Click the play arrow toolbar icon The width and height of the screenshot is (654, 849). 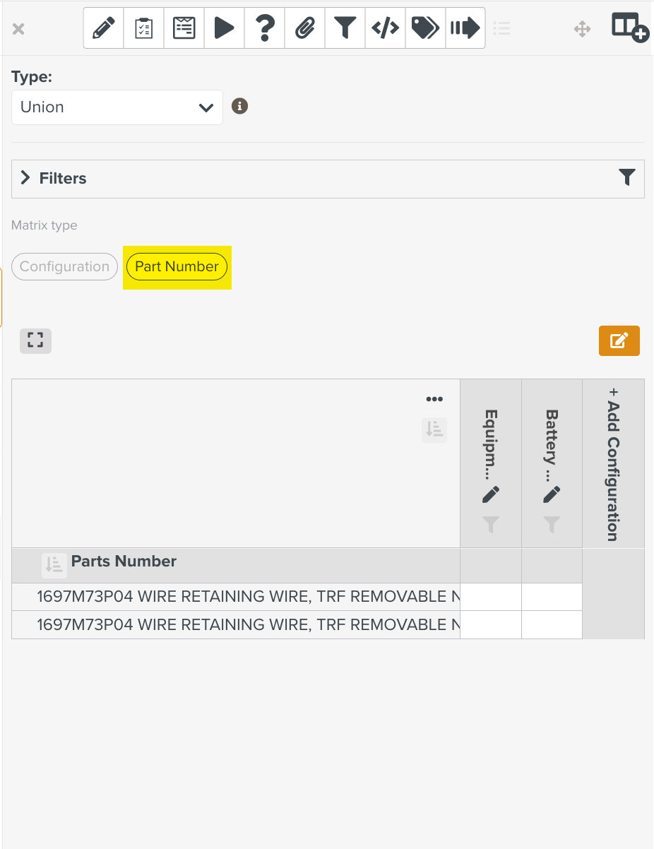(224, 28)
